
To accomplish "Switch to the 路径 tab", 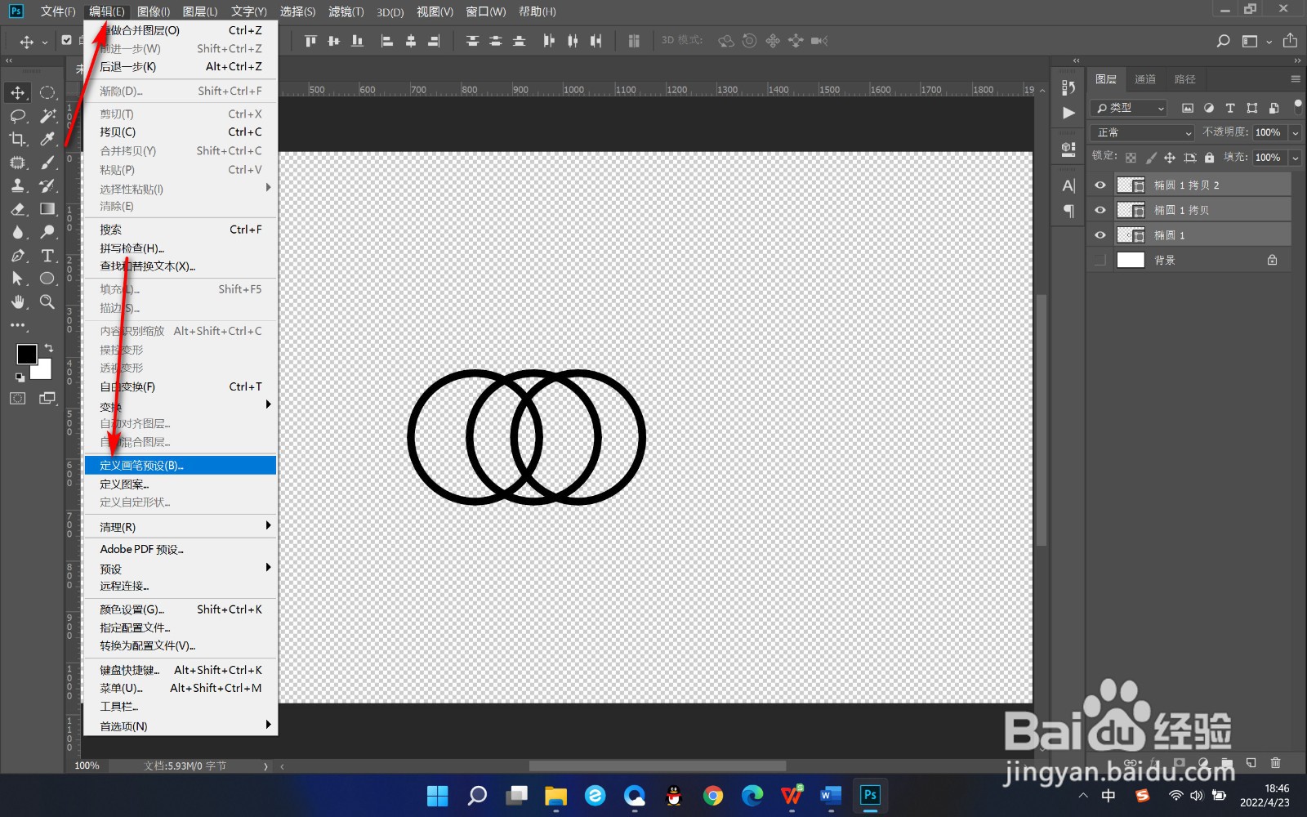I will click(1185, 79).
